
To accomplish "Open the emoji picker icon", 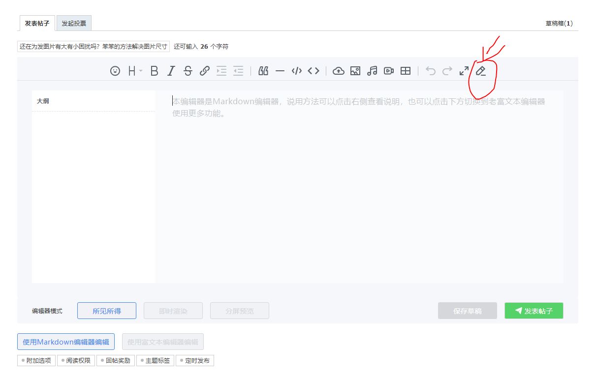I will [115, 71].
